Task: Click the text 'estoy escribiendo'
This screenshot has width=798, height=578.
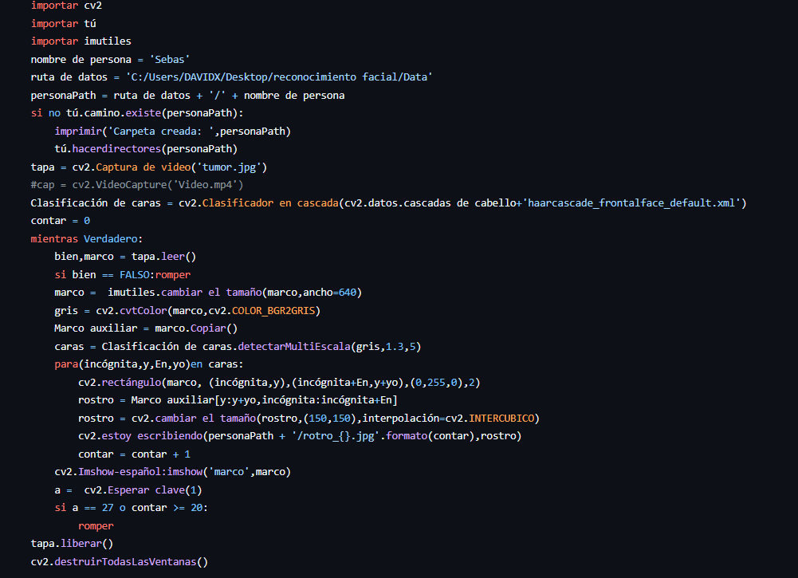Action: [152, 436]
